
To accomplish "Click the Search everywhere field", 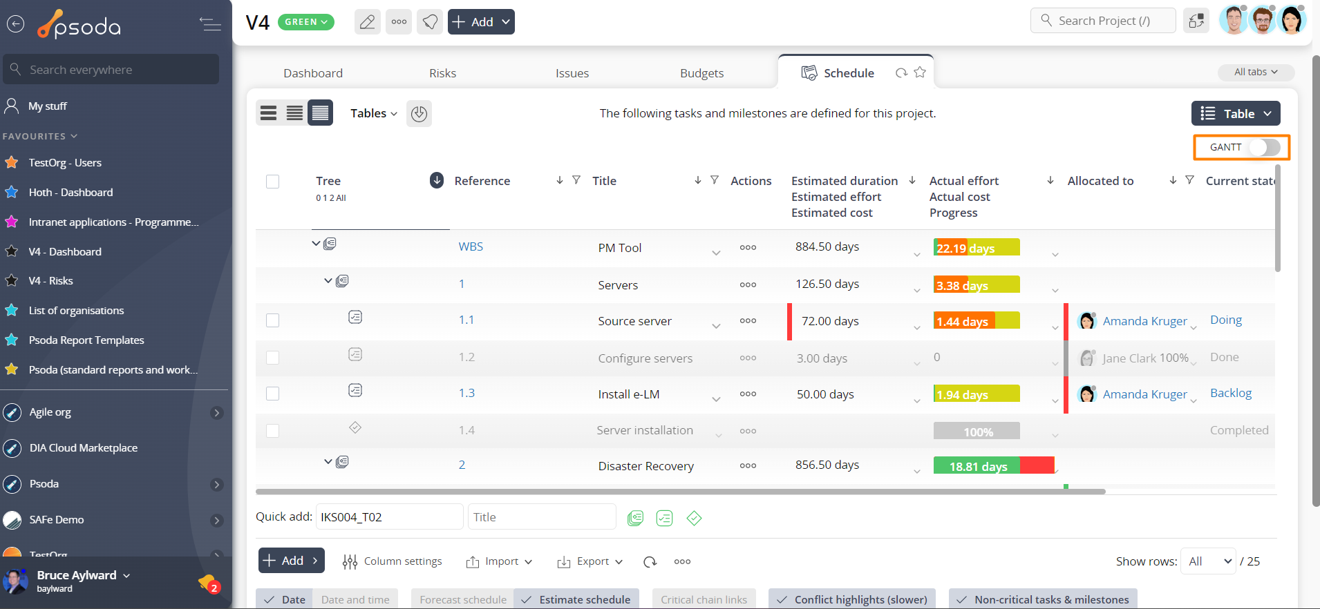I will [x=111, y=69].
